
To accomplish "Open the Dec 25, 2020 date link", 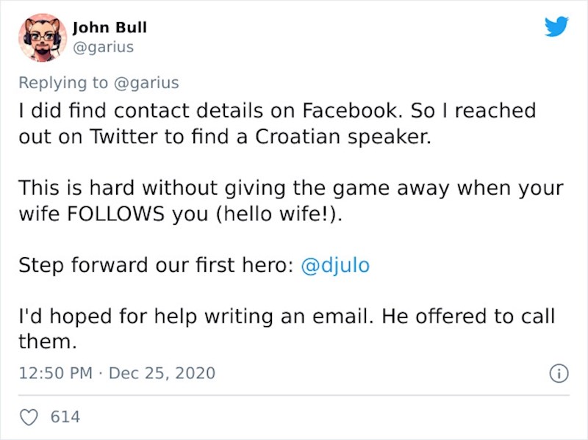I will 163,373.
